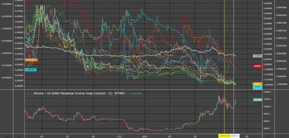Screen dimensions: 289x138
Task: Click the red ADABTC price label
Action: [257, 66]
